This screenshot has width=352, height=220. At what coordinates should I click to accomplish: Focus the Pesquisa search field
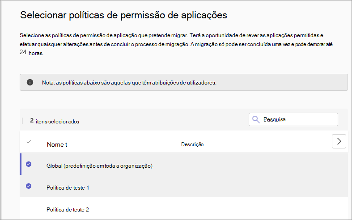297,119
